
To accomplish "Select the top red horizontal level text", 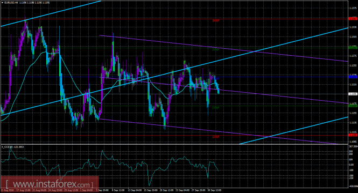I will (x=216, y=21).
